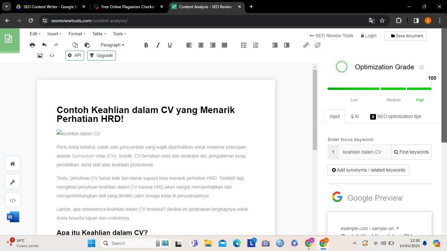Insert a bulleted list

244,45
